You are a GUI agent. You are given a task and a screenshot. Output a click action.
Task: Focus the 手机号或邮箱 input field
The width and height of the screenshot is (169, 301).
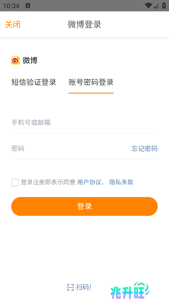pyautogui.click(x=84, y=123)
